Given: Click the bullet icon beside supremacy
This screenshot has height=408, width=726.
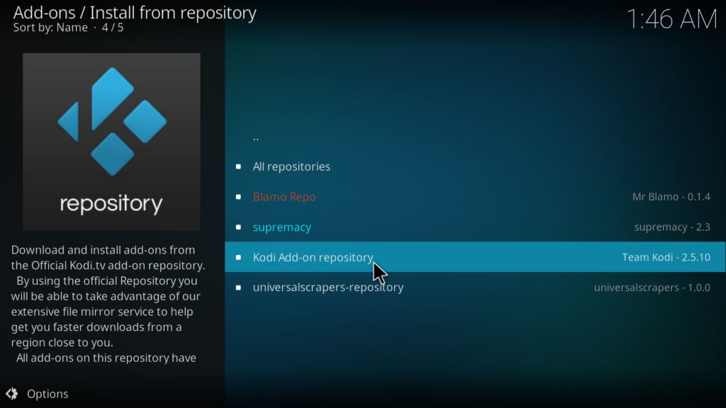Looking at the screenshot, I should click(x=238, y=227).
